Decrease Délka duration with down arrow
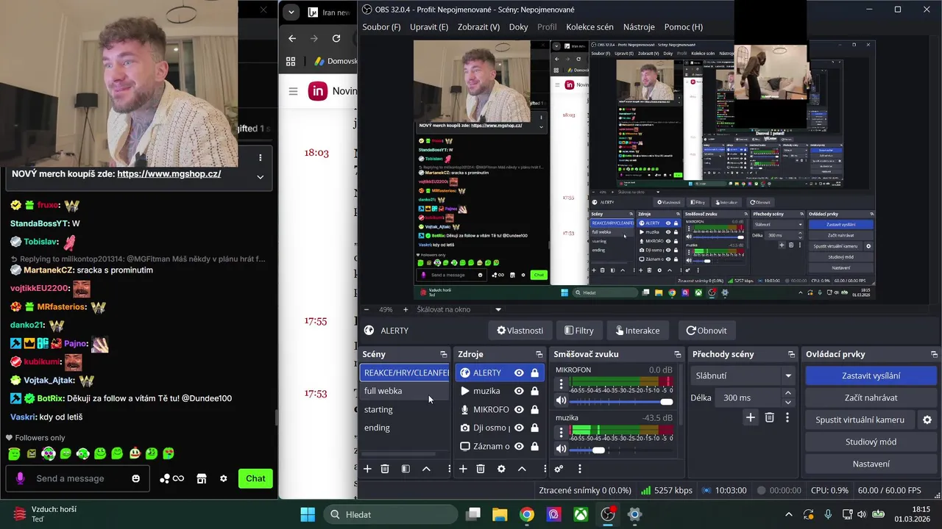Screen dimensions: 942x529 pyautogui.click(x=788, y=402)
